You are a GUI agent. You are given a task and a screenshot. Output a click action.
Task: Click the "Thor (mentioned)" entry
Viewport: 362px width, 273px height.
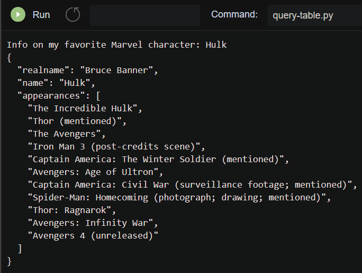pyautogui.click(x=77, y=121)
